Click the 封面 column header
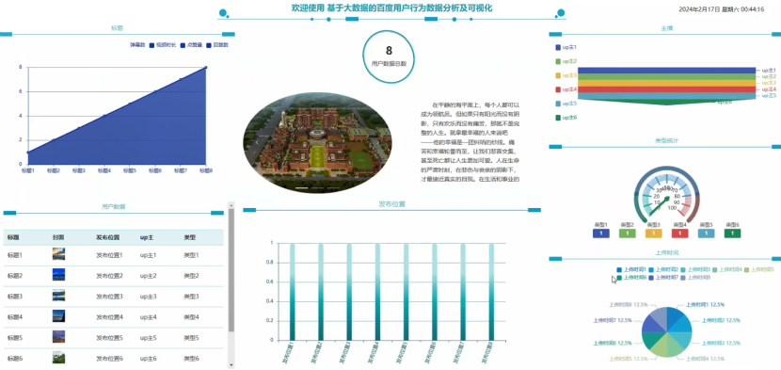781x370 pixels. point(58,237)
